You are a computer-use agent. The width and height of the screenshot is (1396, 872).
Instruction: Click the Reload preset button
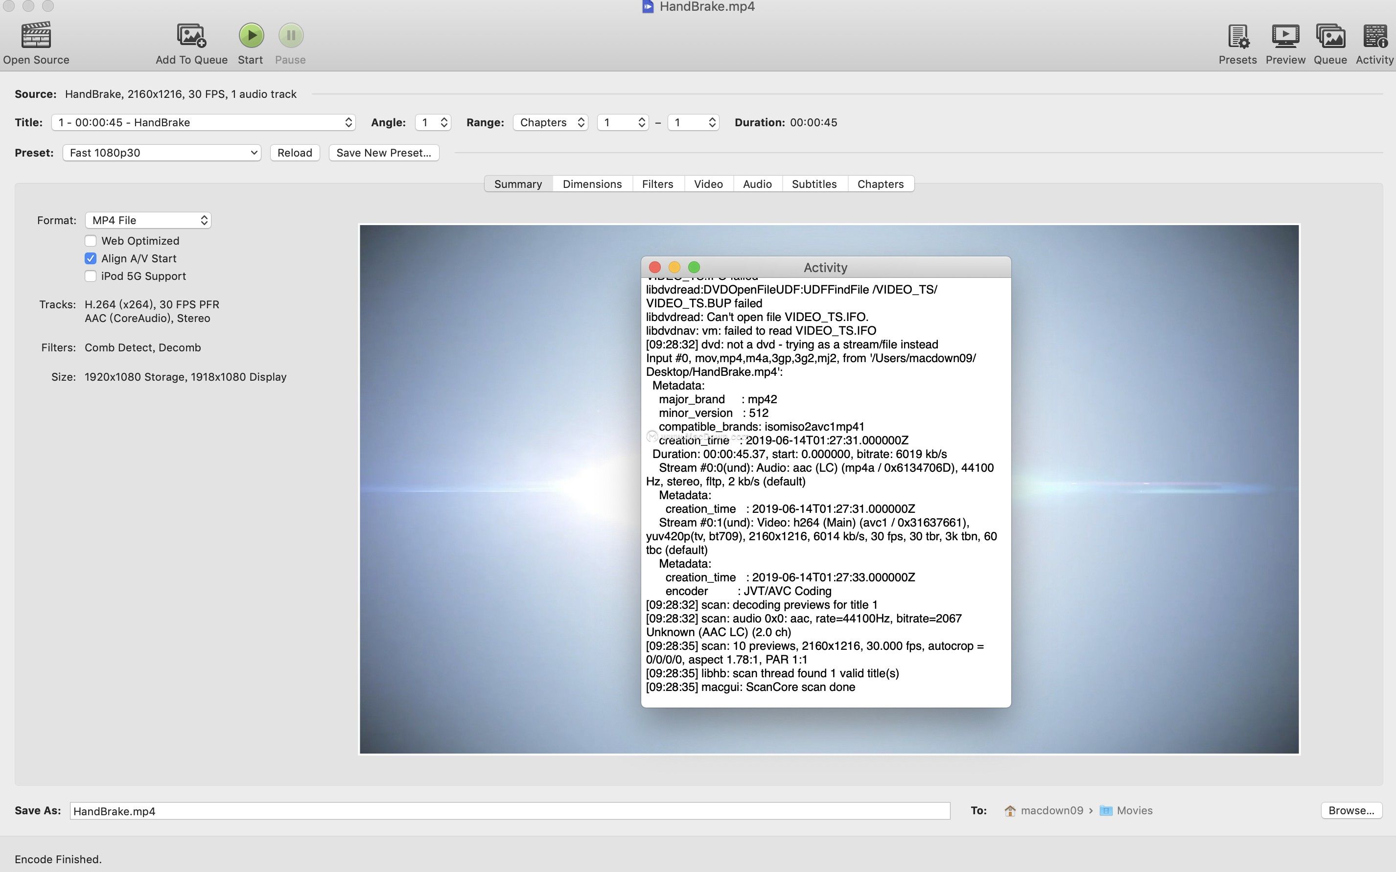coord(295,153)
